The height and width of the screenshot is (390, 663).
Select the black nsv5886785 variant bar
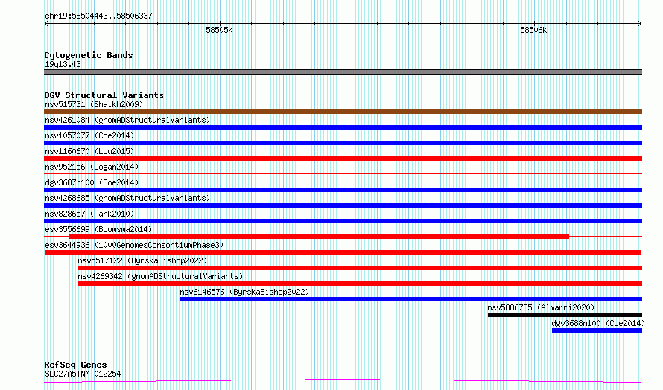point(565,315)
